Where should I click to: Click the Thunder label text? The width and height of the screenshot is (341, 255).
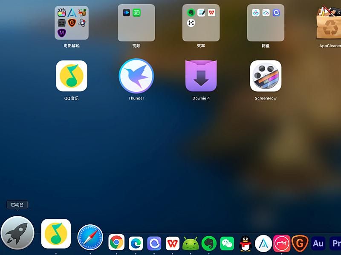[x=136, y=98]
